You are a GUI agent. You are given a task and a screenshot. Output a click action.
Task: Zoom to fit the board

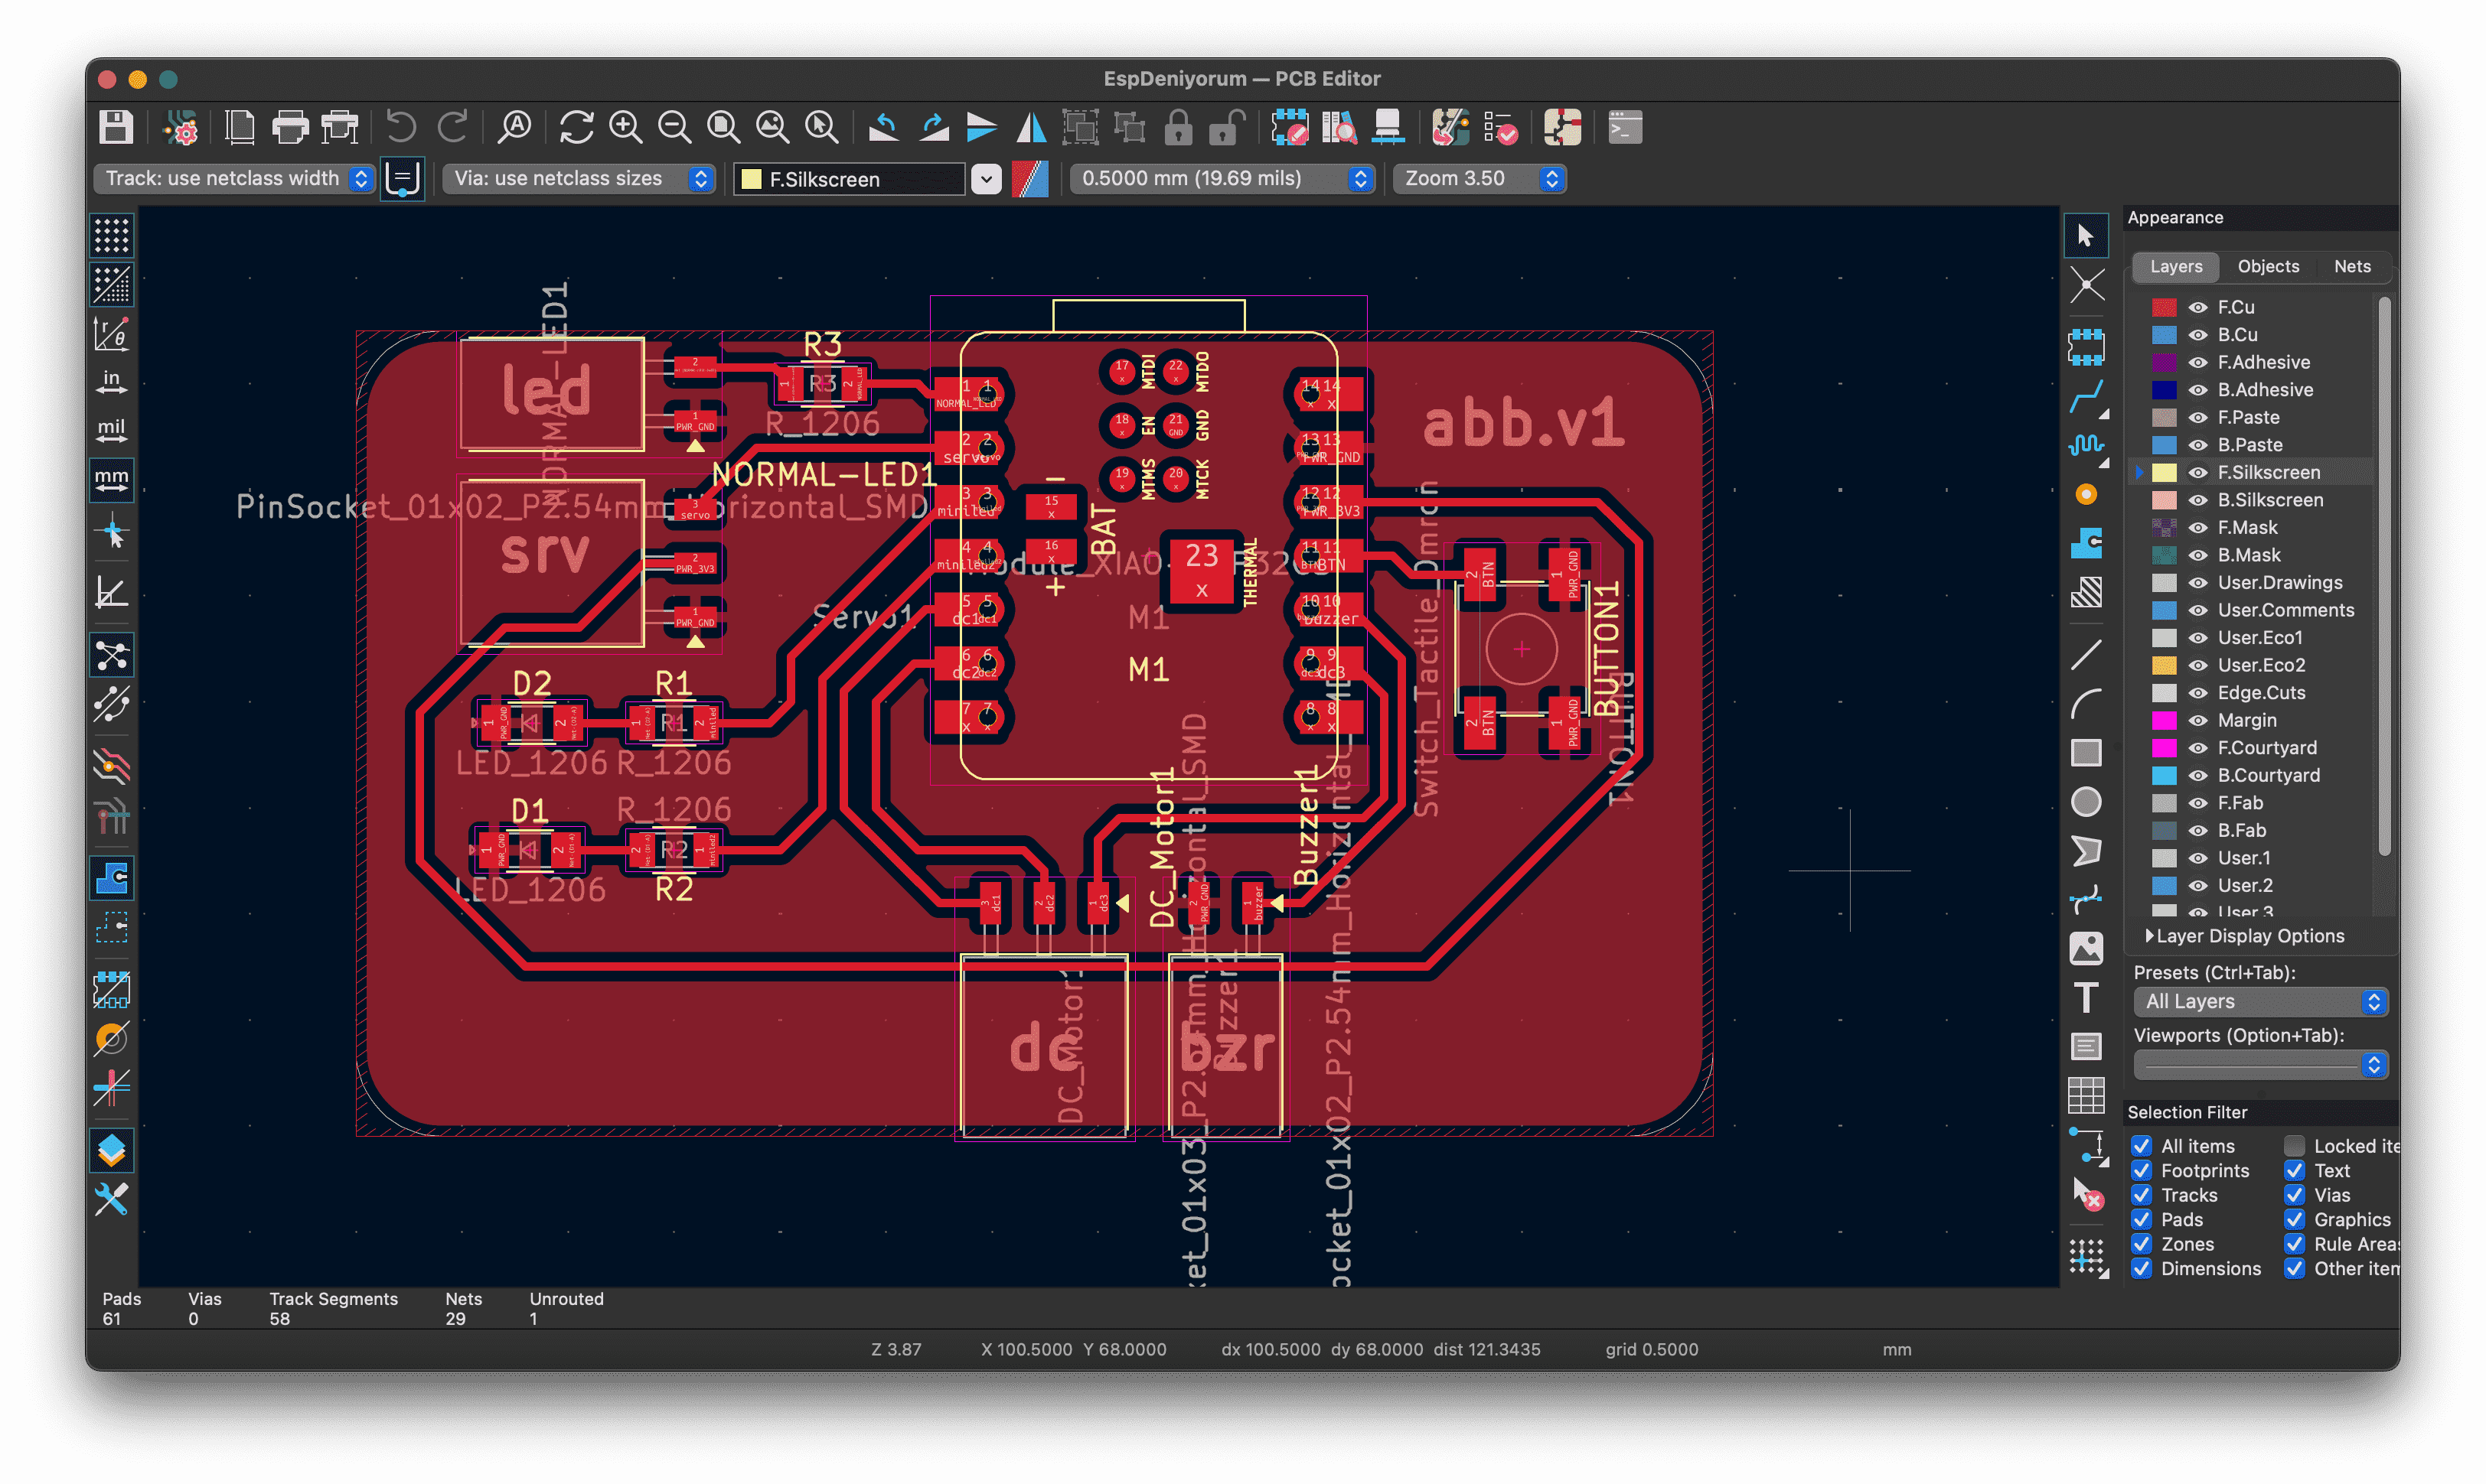(x=723, y=128)
